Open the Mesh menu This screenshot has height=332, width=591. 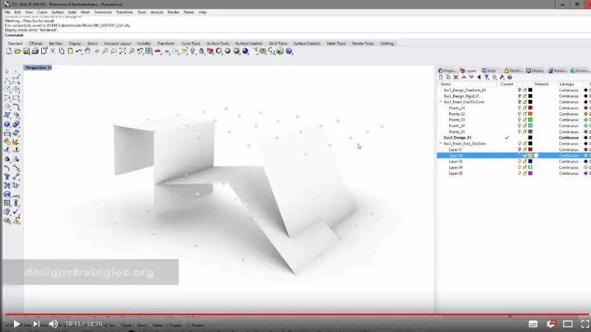(x=85, y=12)
